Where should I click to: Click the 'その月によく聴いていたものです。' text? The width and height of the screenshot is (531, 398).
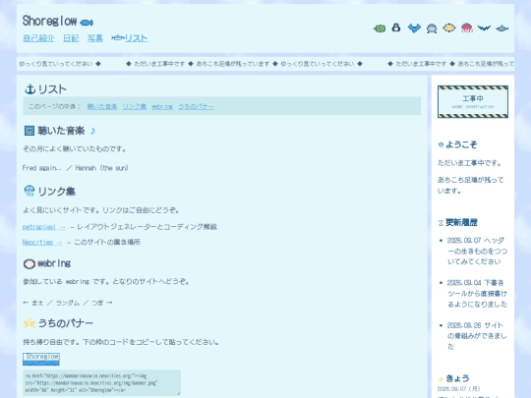click(x=75, y=149)
